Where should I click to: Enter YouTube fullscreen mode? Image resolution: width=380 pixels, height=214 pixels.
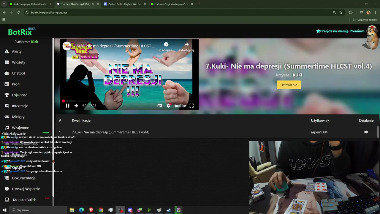click(191, 106)
